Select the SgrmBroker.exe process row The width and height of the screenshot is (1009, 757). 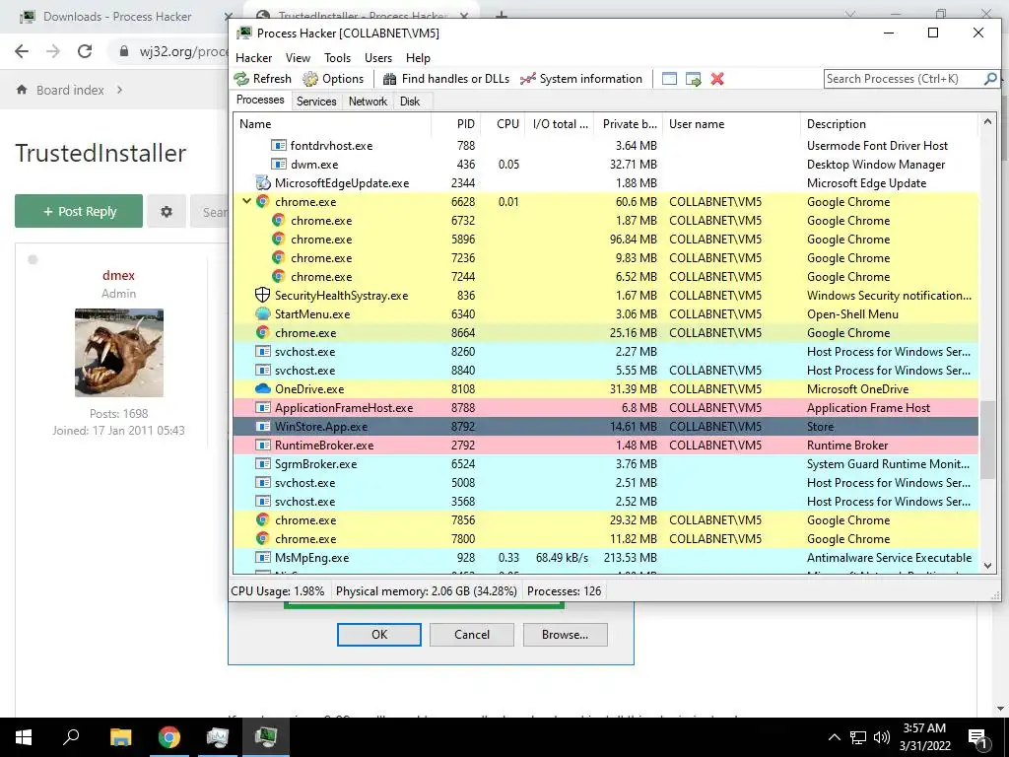[606, 463]
